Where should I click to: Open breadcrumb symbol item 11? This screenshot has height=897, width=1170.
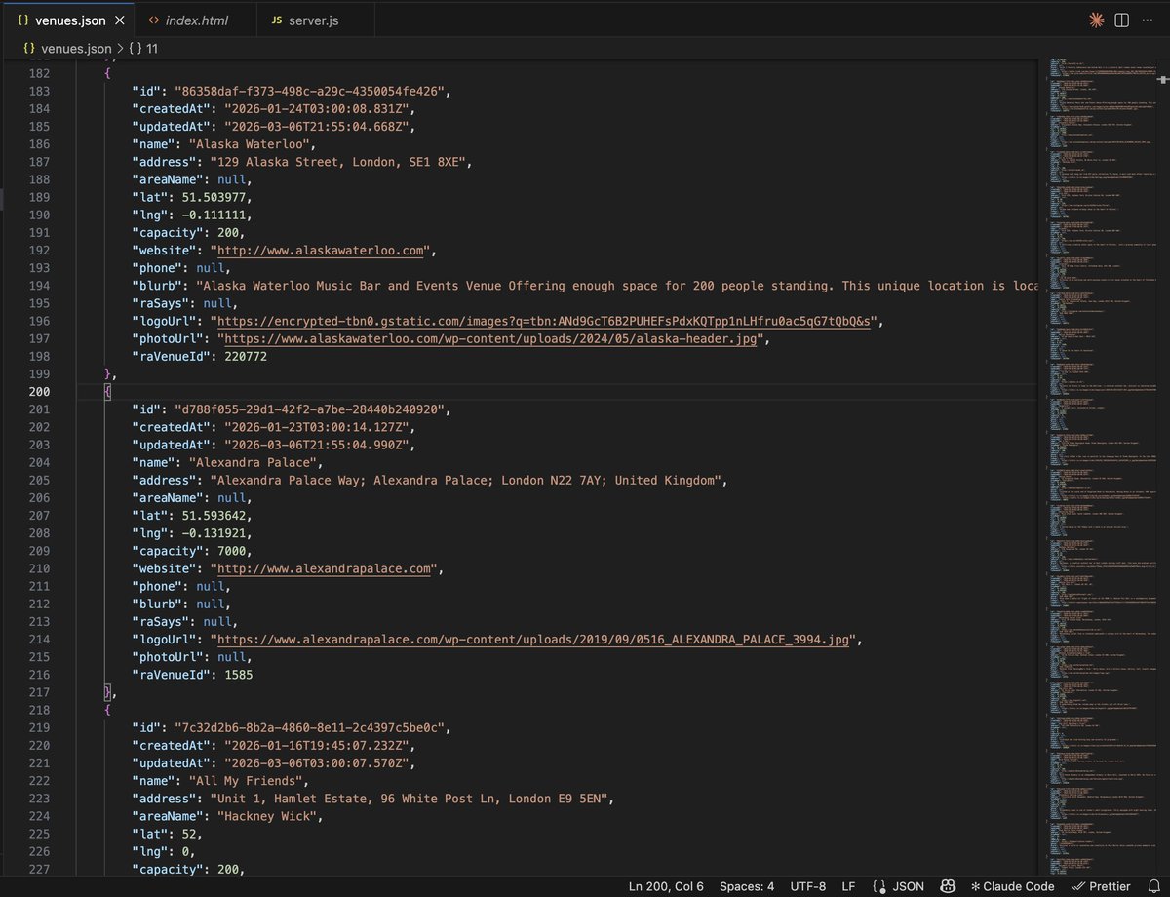pyautogui.click(x=144, y=47)
